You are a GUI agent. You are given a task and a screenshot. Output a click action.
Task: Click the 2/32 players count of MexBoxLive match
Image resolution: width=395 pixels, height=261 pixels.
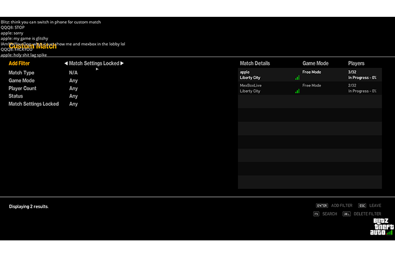tap(352, 85)
